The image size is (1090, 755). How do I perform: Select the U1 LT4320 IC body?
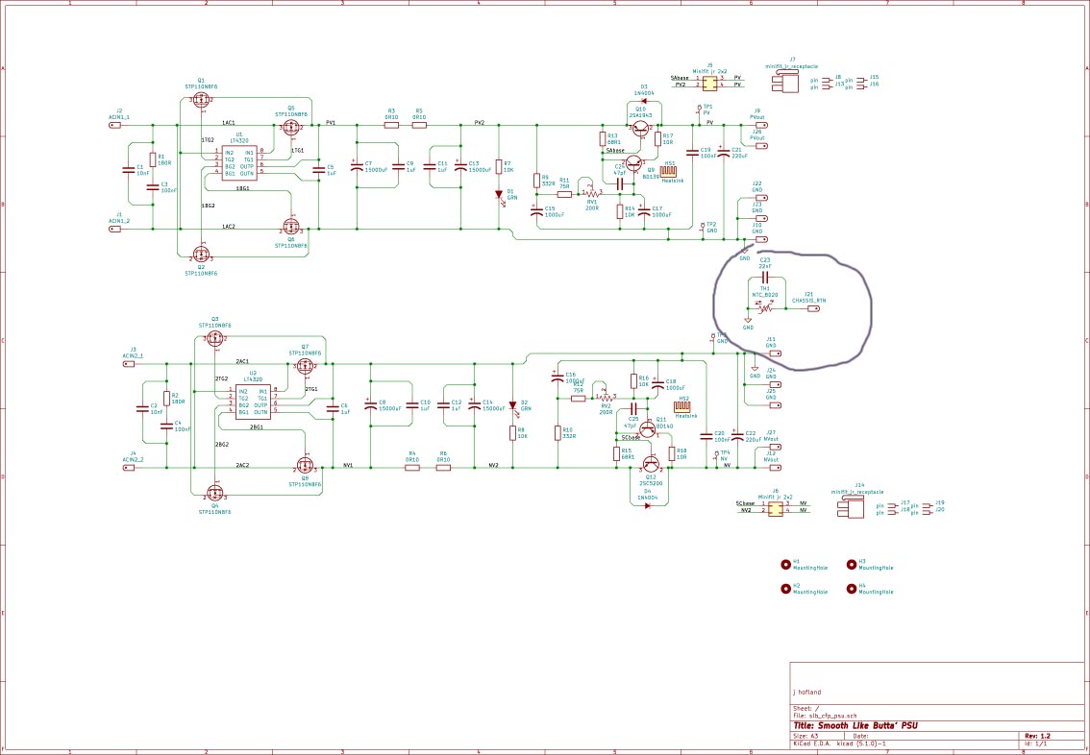(238, 162)
